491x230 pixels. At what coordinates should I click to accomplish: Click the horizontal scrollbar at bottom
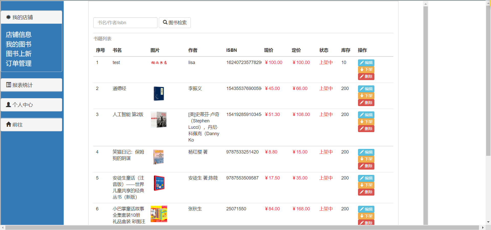coord(242,227)
